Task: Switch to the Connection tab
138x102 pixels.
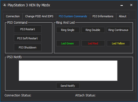Action: tap(13, 16)
